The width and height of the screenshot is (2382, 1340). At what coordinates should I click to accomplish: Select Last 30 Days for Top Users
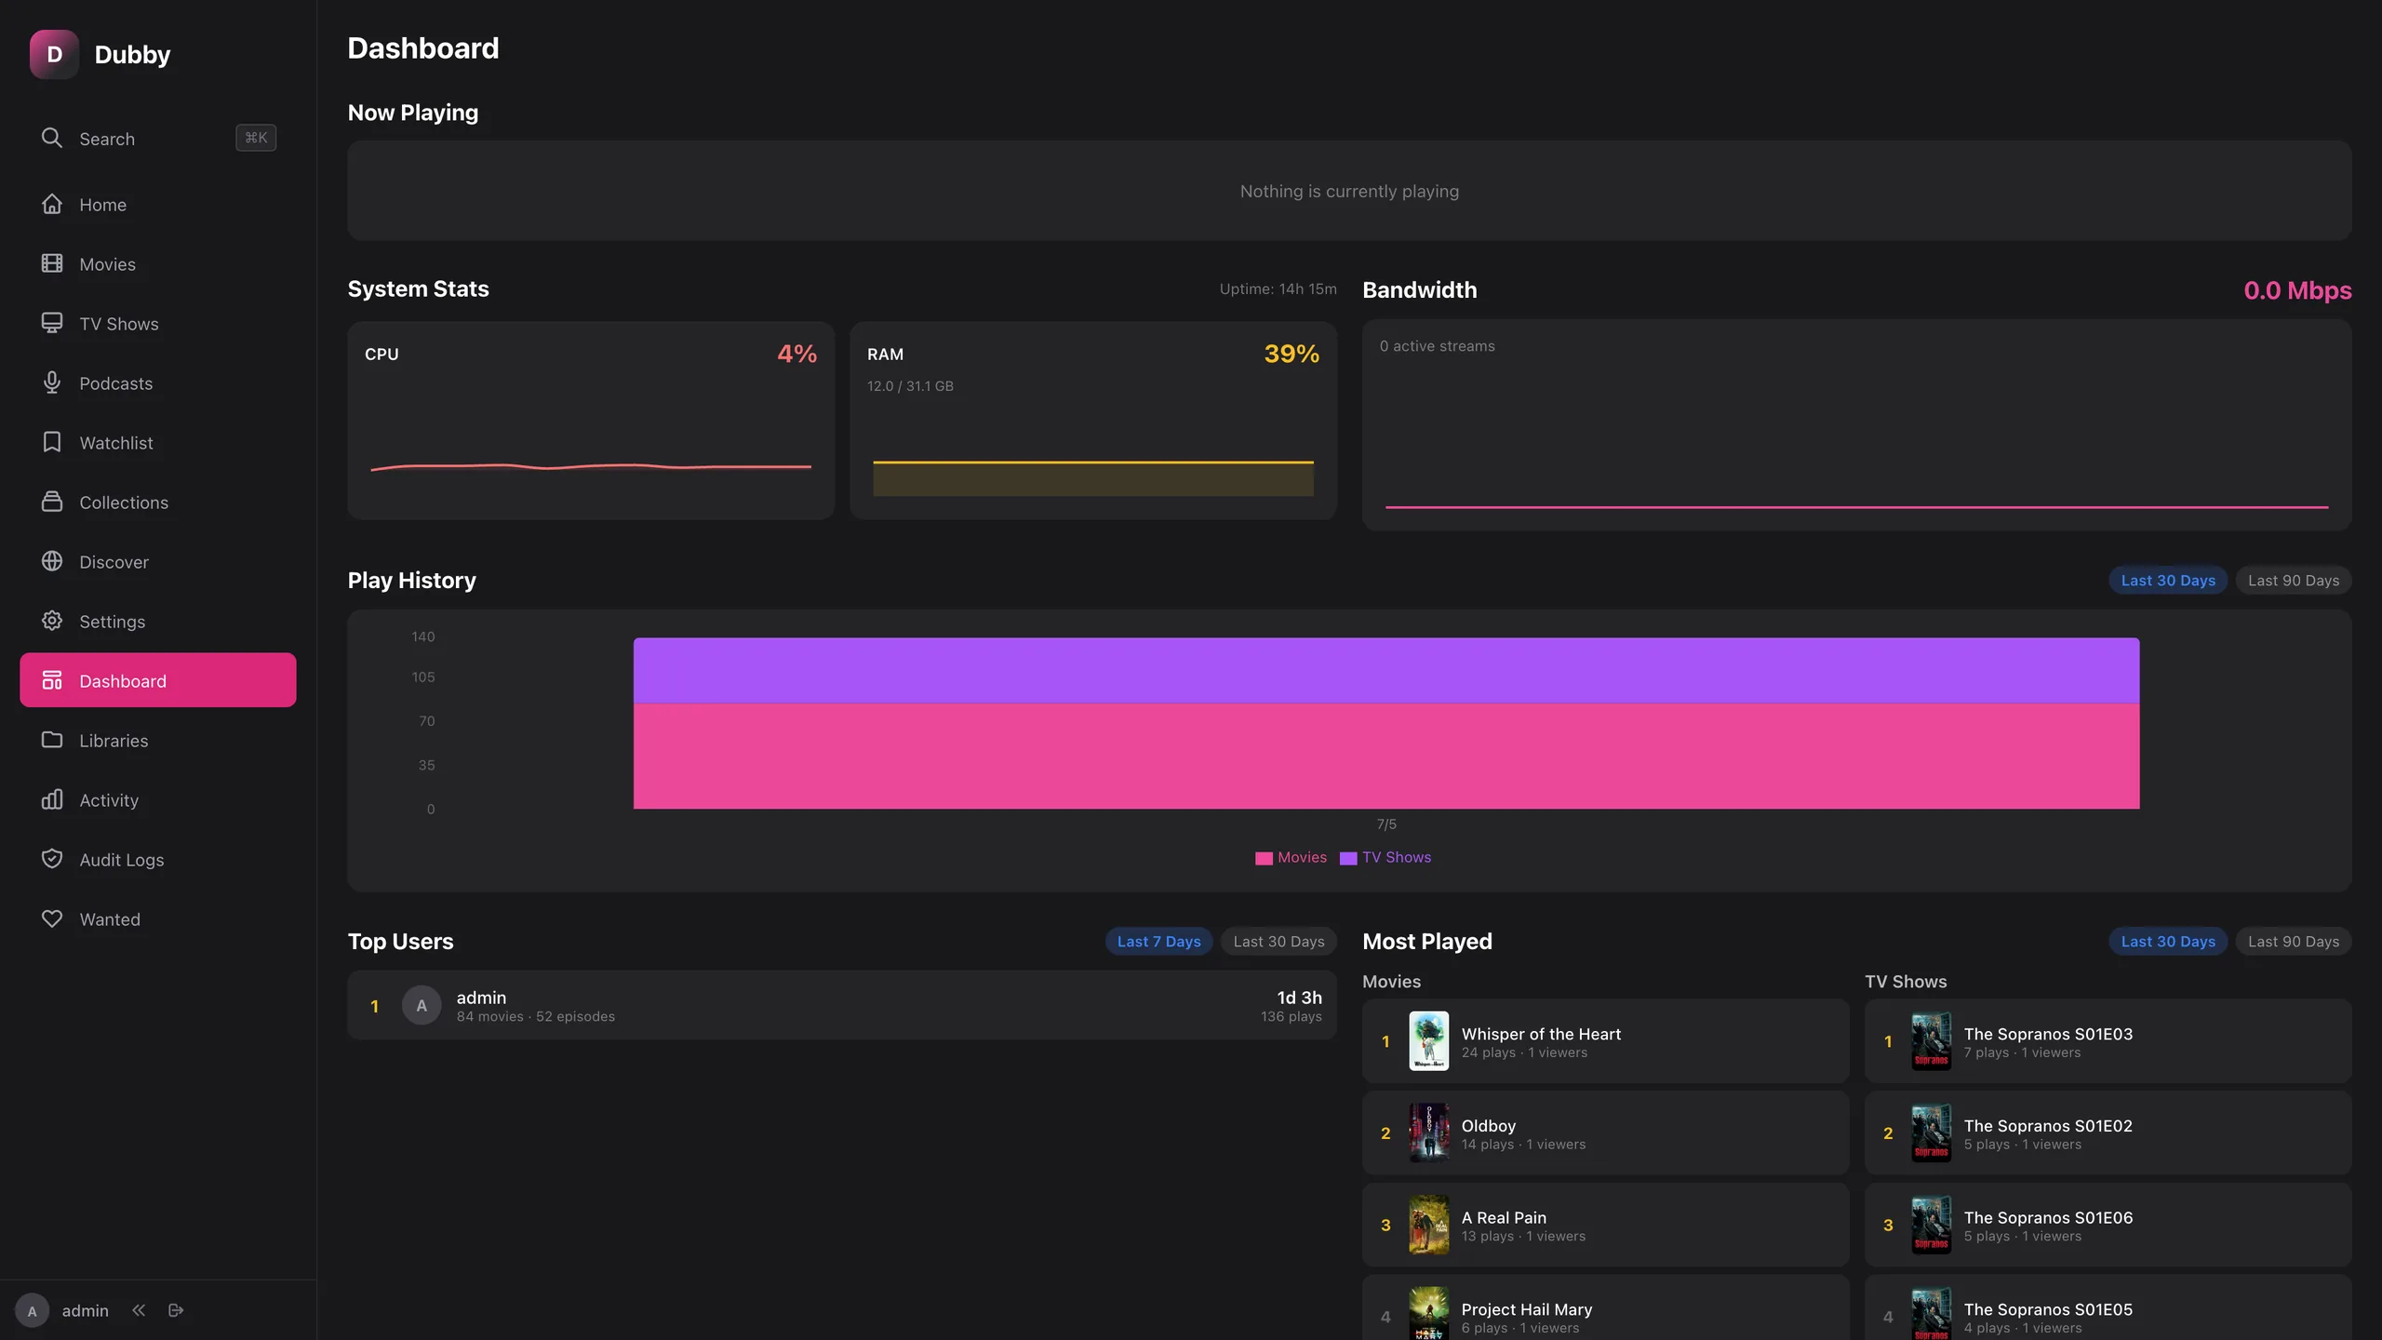point(1278,941)
